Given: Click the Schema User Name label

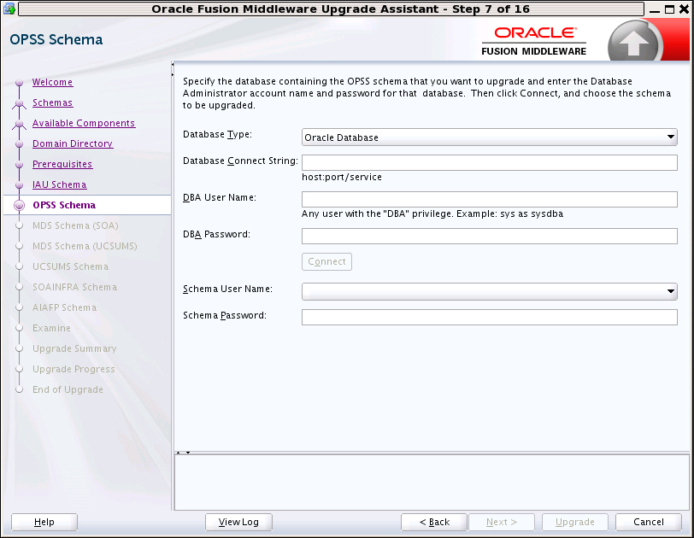Looking at the screenshot, I should click(x=227, y=289).
